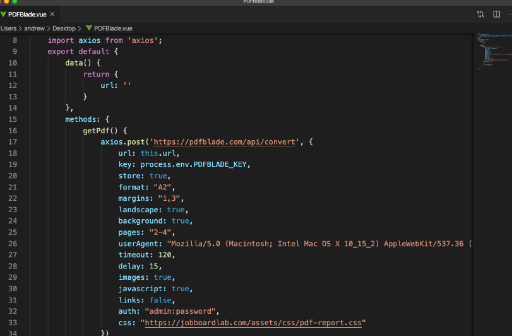Viewport: 512px width, 336px height.
Task: Click the chevron after Users in breadcrumb
Action: (x=20, y=28)
